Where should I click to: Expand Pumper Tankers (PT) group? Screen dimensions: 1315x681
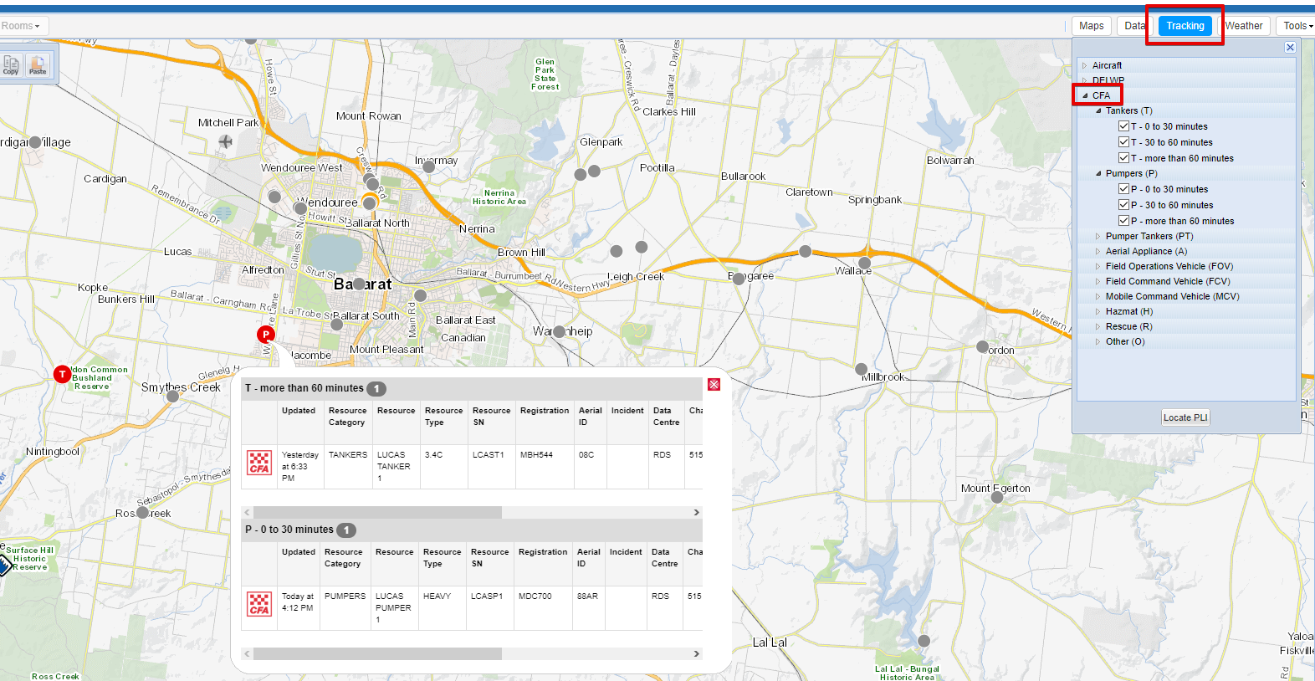coord(1098,236)
